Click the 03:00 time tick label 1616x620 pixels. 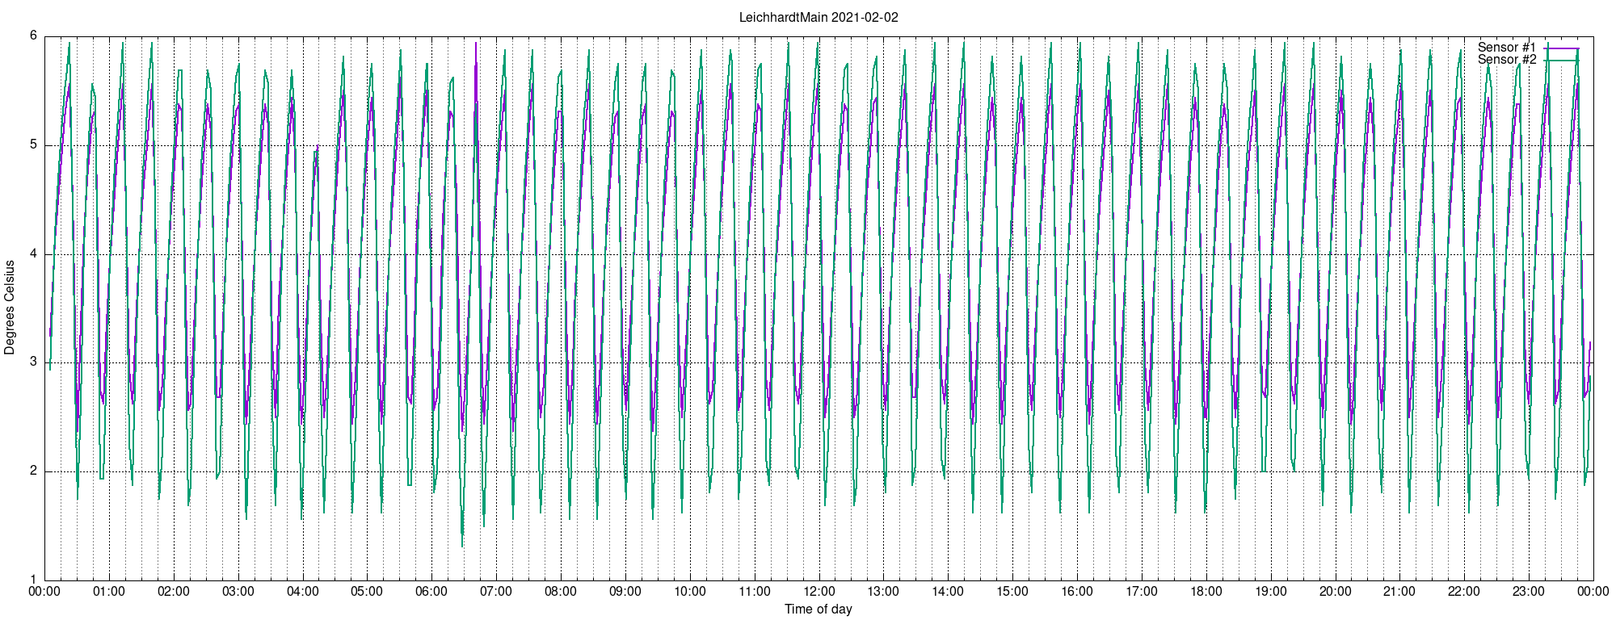(238, 591)
